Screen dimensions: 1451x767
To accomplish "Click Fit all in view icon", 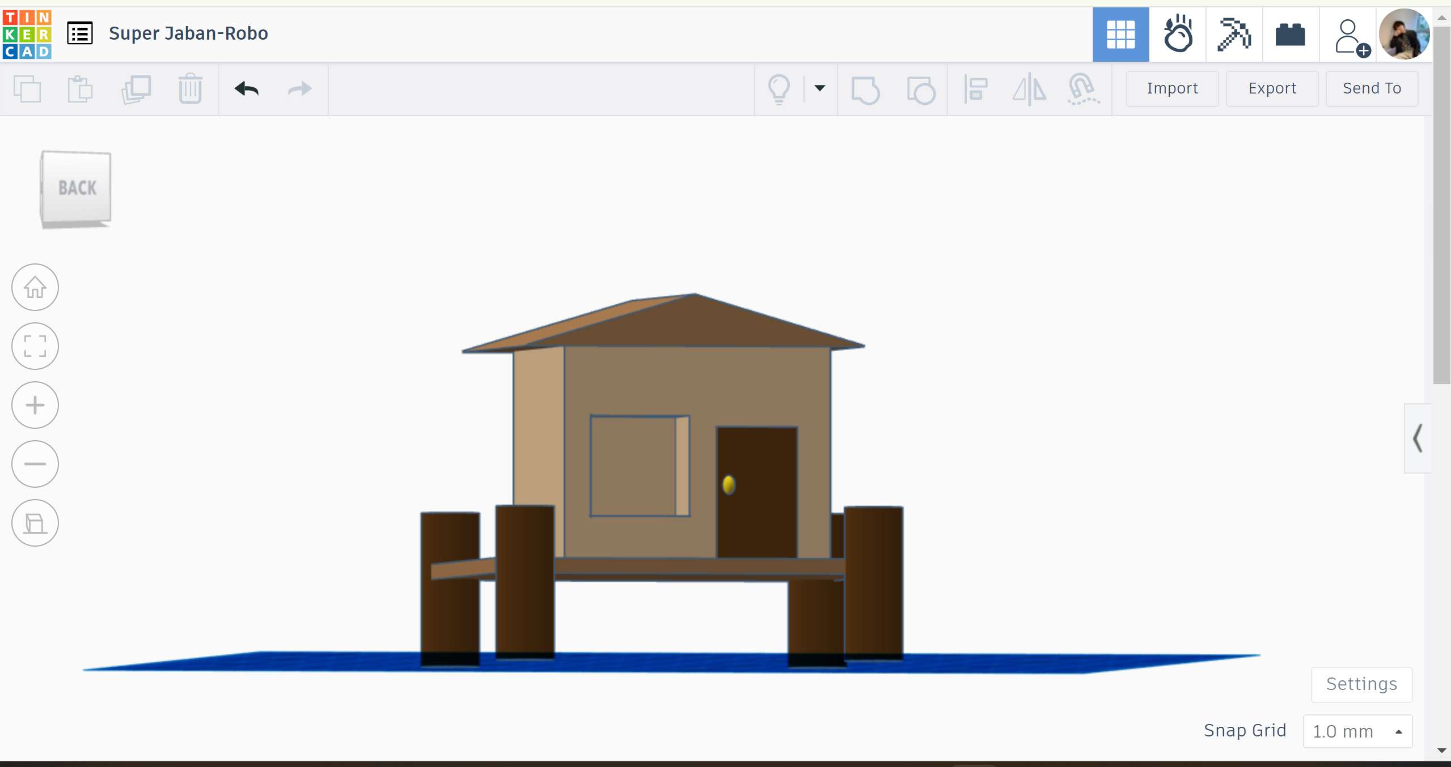I will click(35, 346).
